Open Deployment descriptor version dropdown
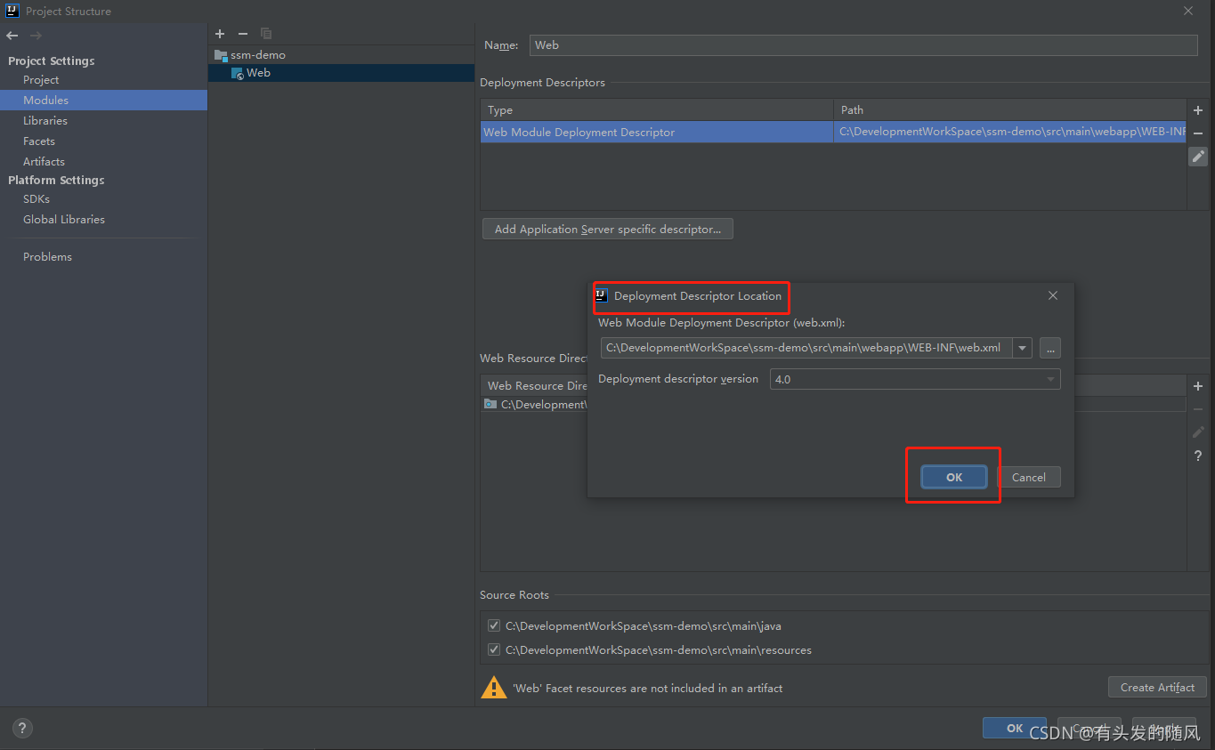Screen dimensions: 1215x750 click(x=915, y=379)
